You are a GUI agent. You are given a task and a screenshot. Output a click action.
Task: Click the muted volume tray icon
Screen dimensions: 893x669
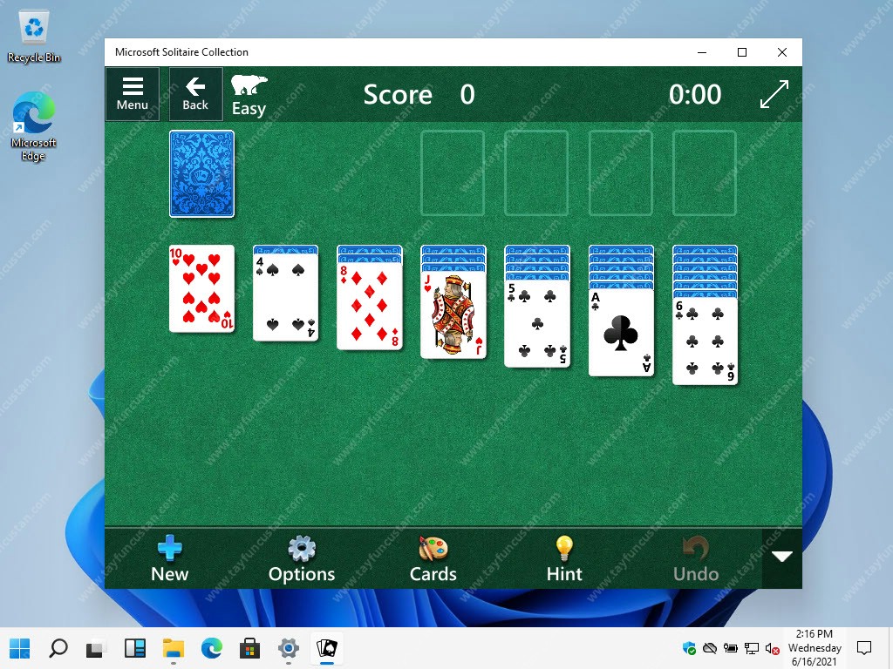click(773, 648)
